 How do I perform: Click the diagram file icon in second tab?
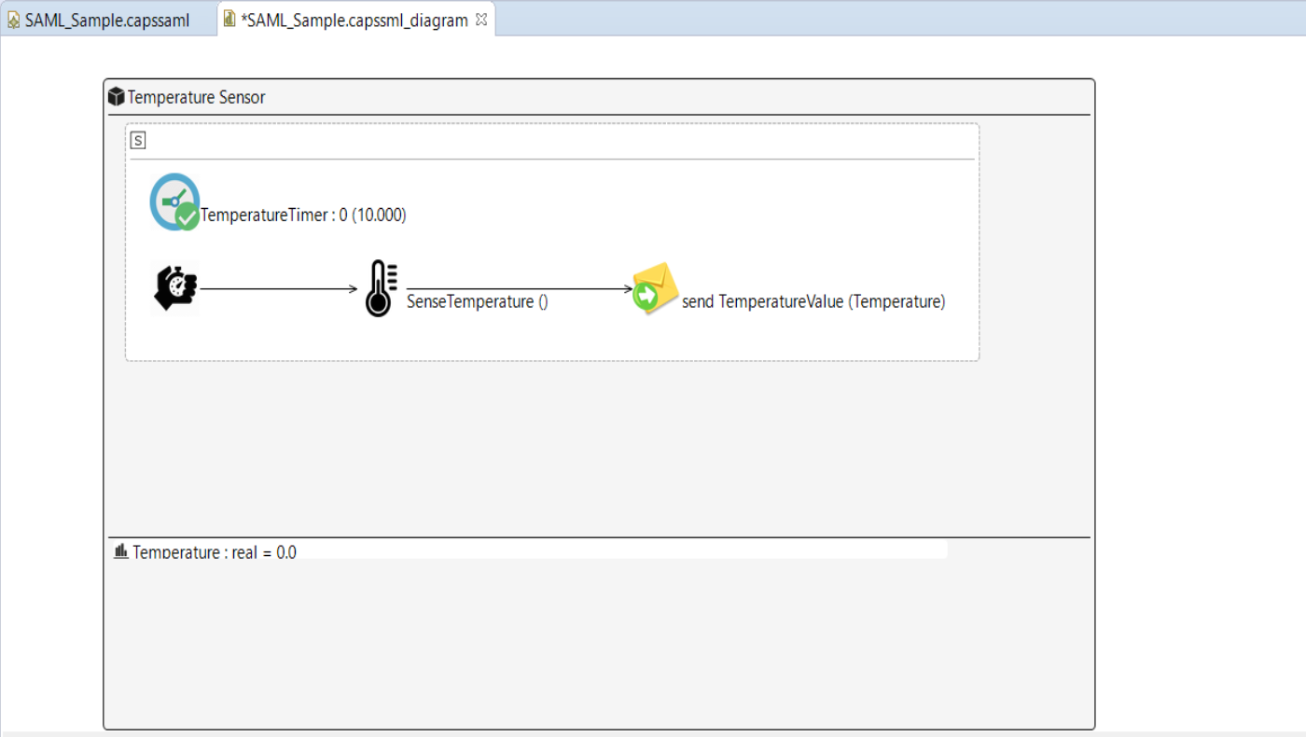coord(229,20)
